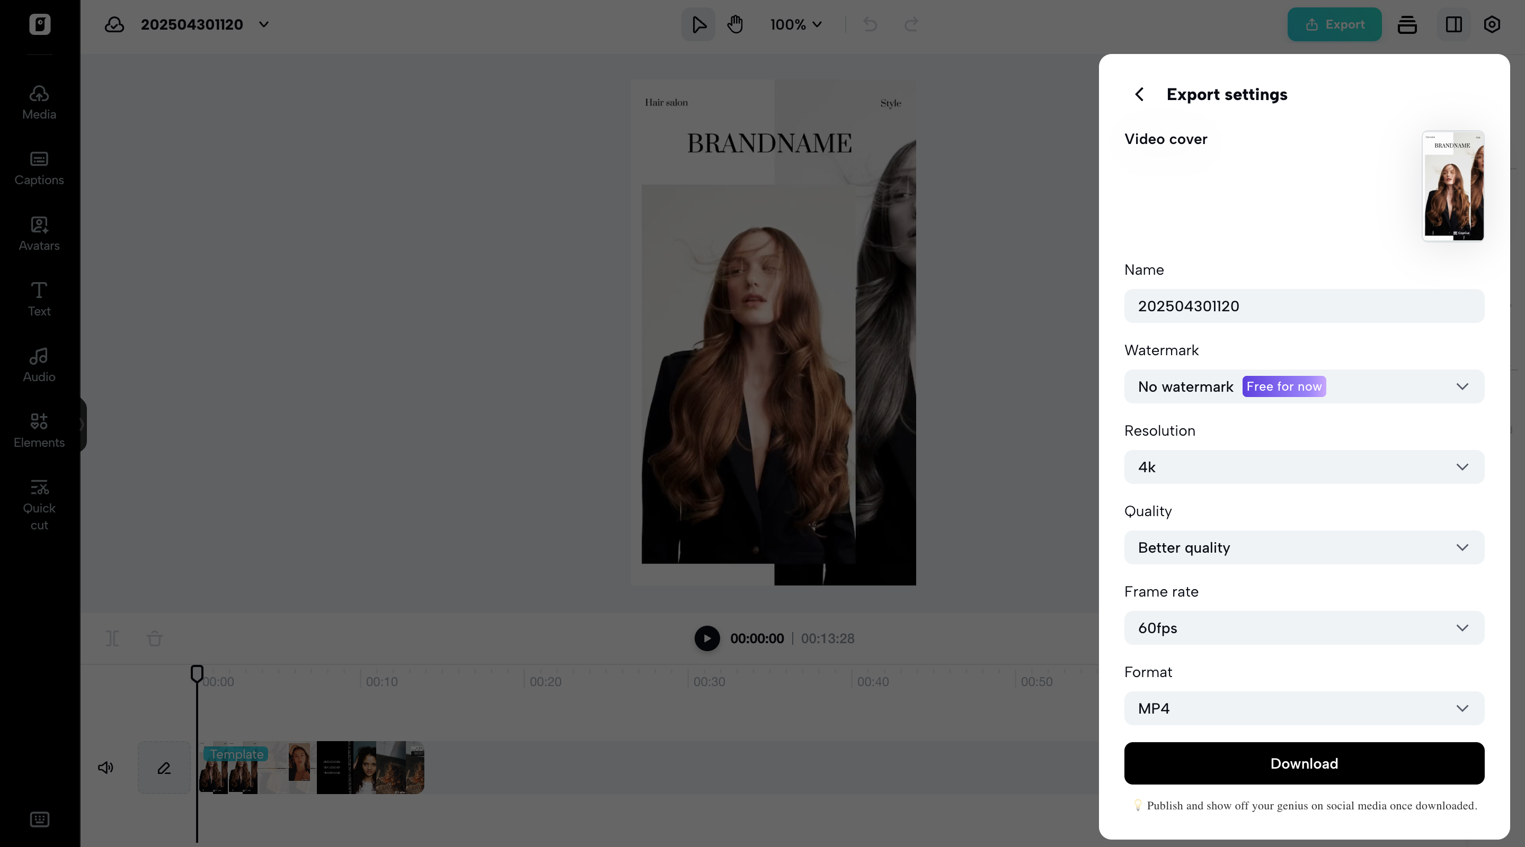Open the Quick cut tool
The width and height of the screenshot is (1525, 847).
pyautogui.click(x=39, y=504)
